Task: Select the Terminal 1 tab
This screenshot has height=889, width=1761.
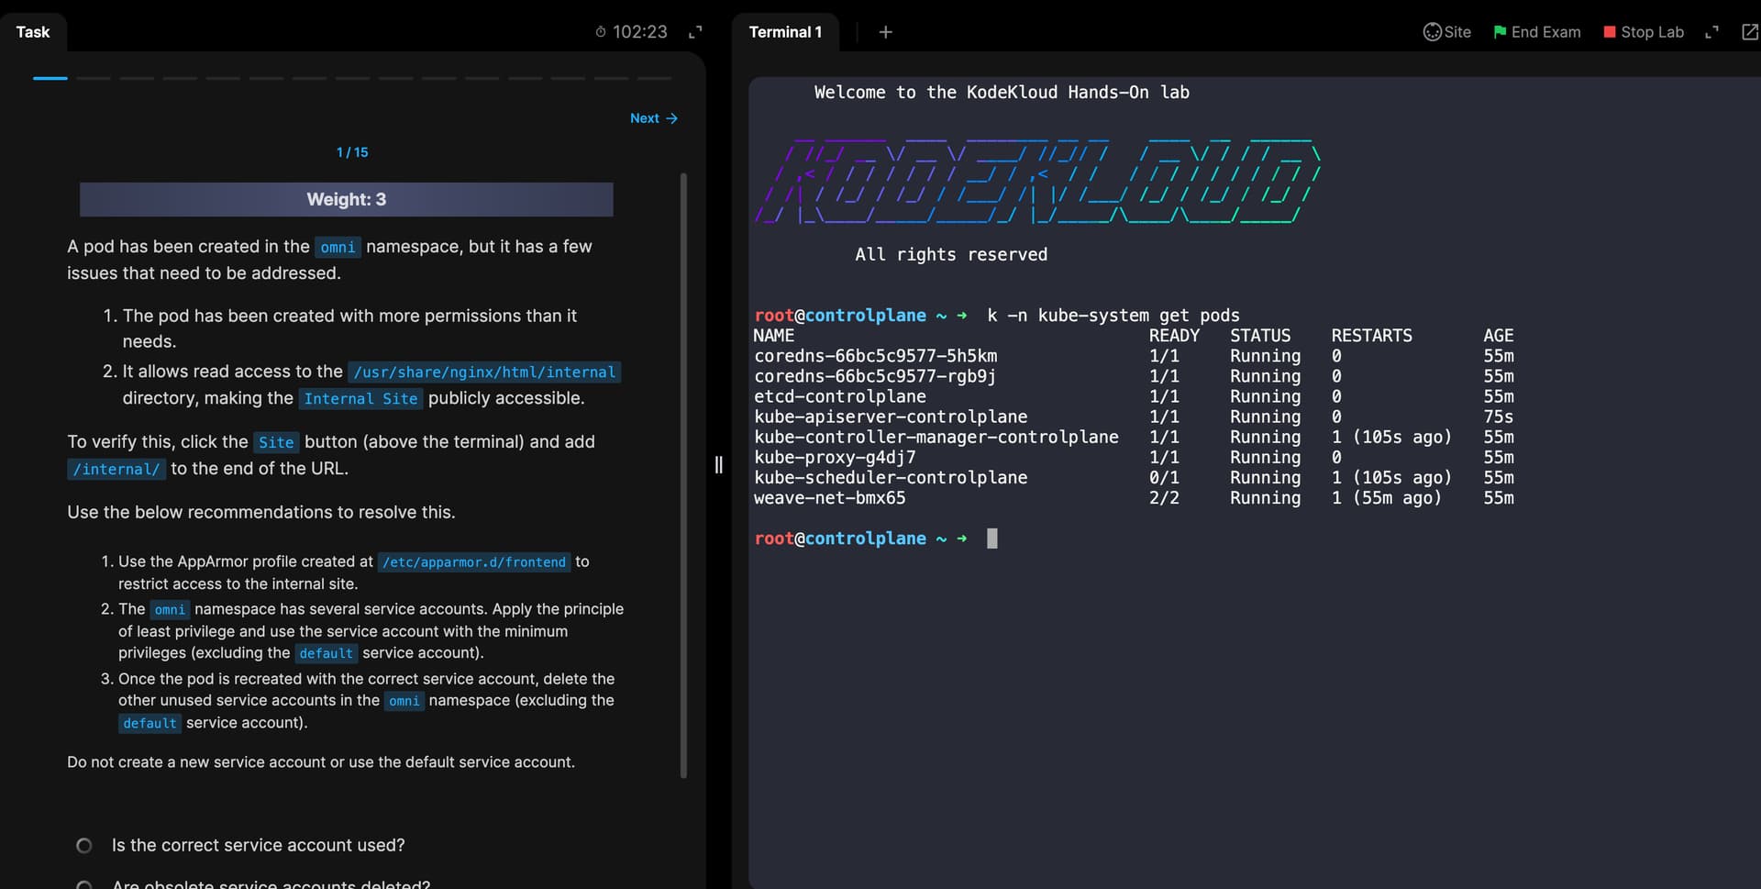Action: pos(785,32)
